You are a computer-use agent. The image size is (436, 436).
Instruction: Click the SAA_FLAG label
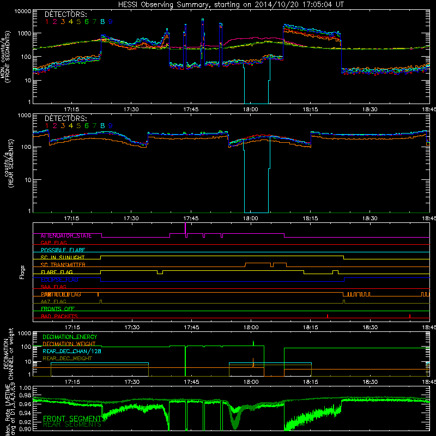pos(53,287)
